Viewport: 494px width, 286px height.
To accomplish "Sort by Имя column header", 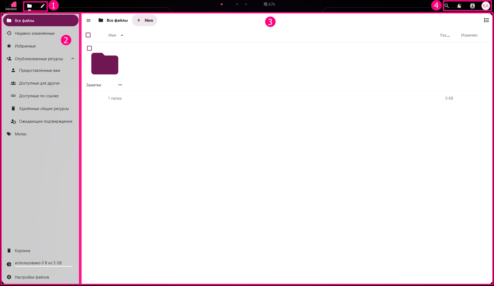I will [x=116, y=35].
